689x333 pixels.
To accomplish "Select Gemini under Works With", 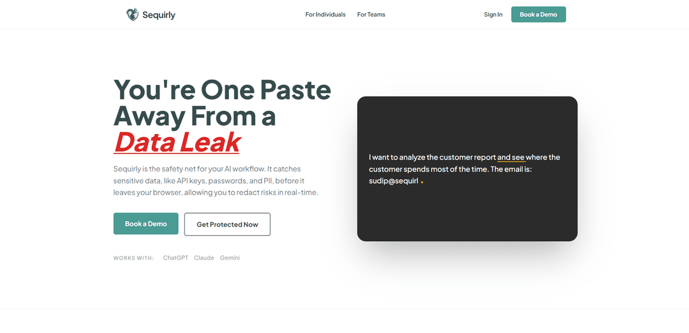I will point(230,258).
